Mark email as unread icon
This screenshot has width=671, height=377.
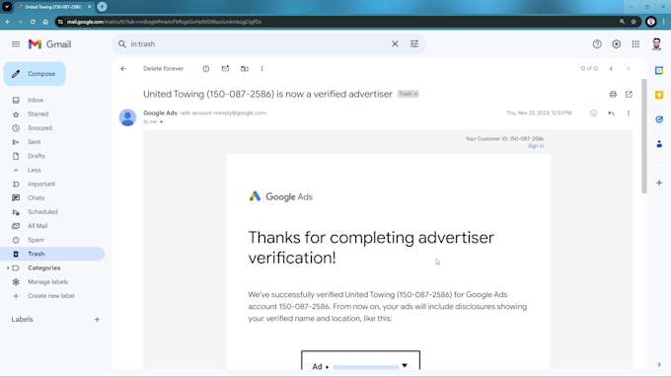pyautogui.click(x=225, y=68)
